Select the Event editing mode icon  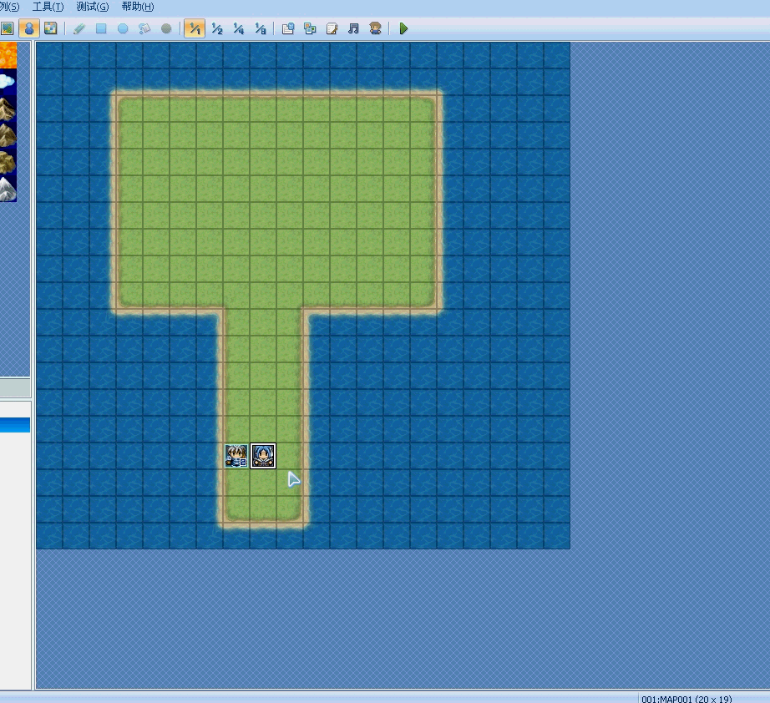(29, 28)
